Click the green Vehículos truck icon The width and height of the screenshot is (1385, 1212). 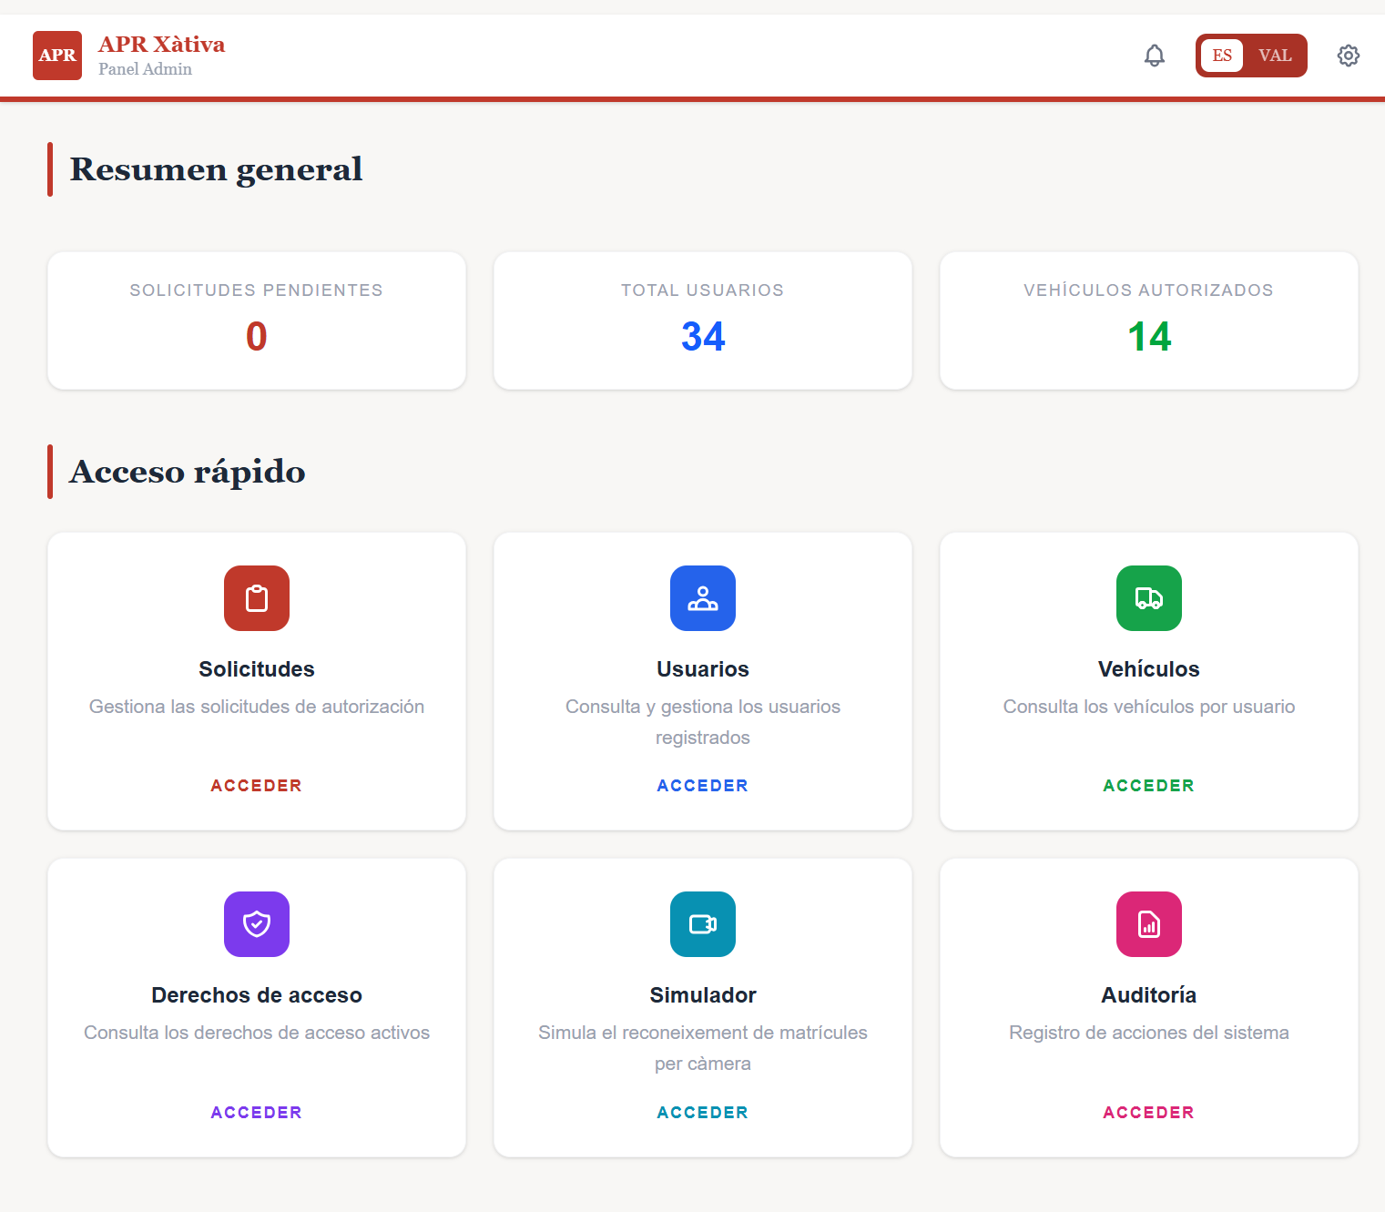(x=1149, y=598)
